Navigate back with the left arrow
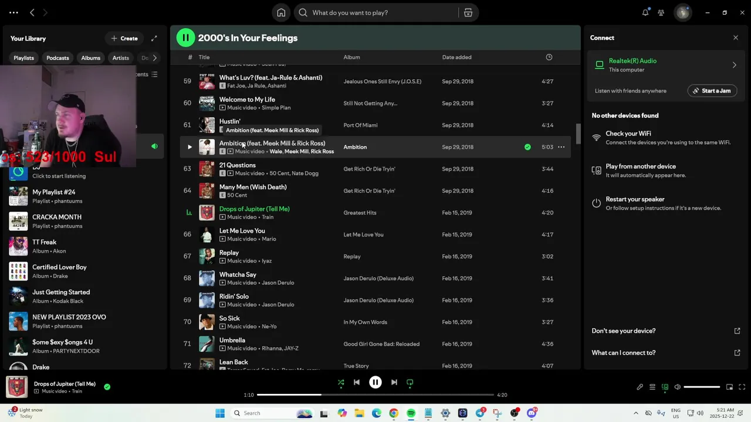The image size is (751, 422). (32, 12)
